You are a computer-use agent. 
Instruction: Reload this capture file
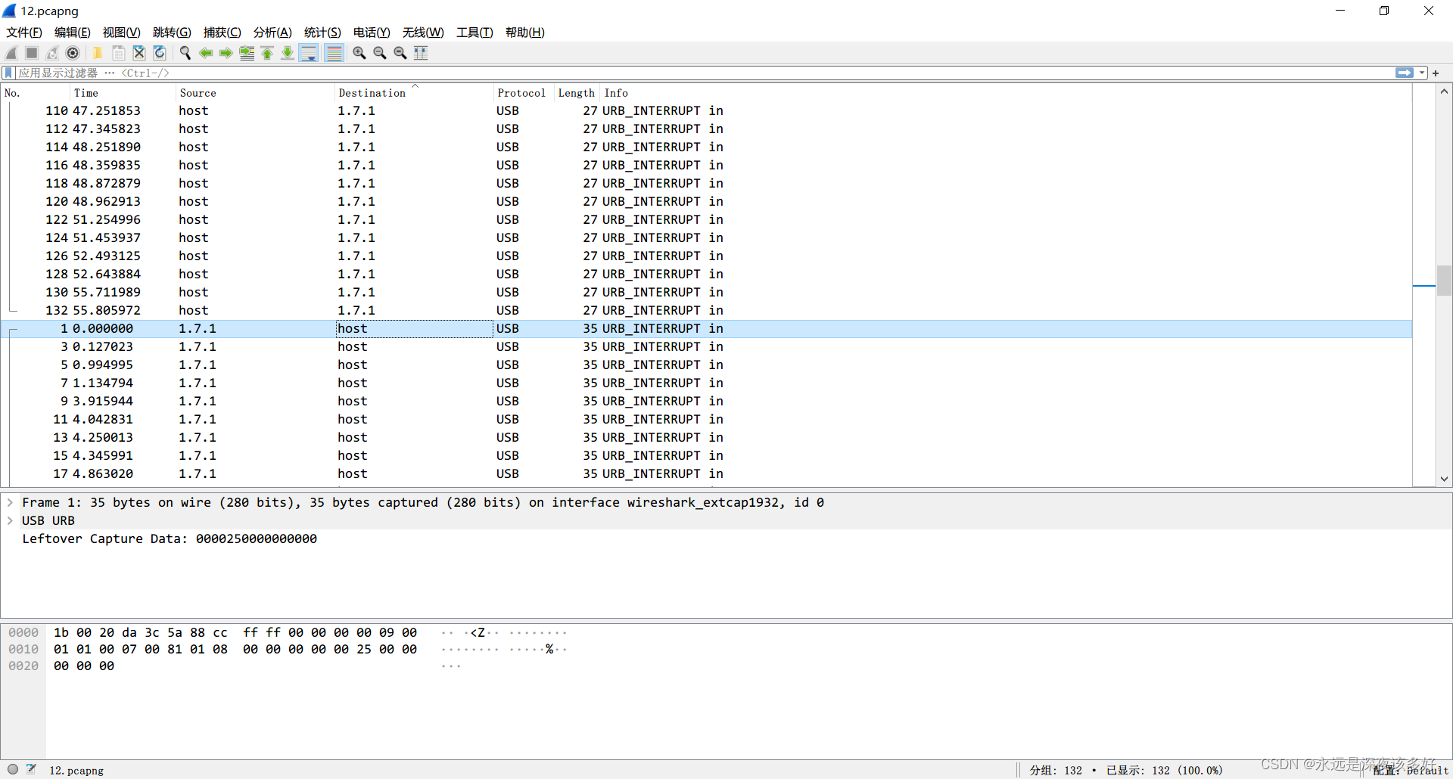pyautogui.click(x=159, y=53)
